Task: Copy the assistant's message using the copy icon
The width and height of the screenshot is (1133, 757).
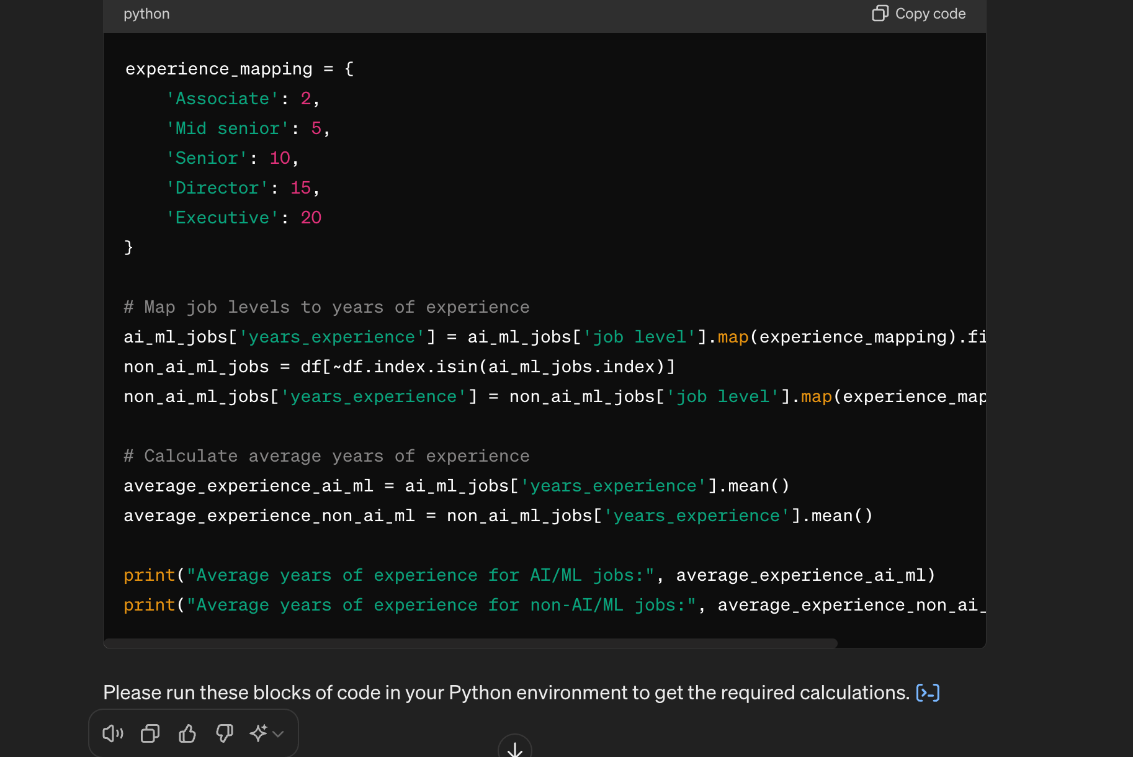Action: (150, 733)
